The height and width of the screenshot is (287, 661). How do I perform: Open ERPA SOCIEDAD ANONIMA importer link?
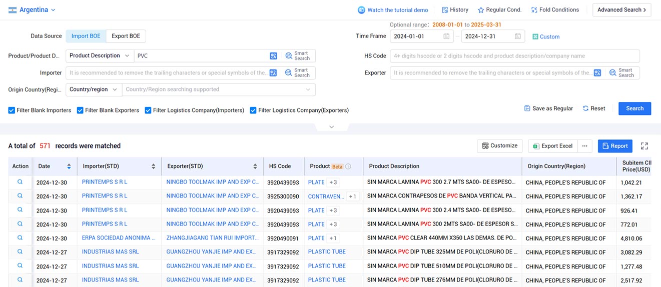point(119,238)
